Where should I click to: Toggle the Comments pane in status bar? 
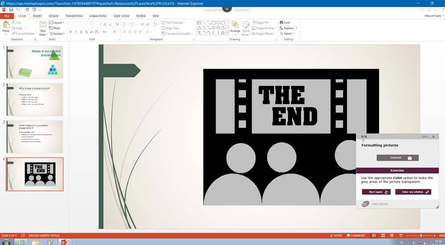[356, 235]
